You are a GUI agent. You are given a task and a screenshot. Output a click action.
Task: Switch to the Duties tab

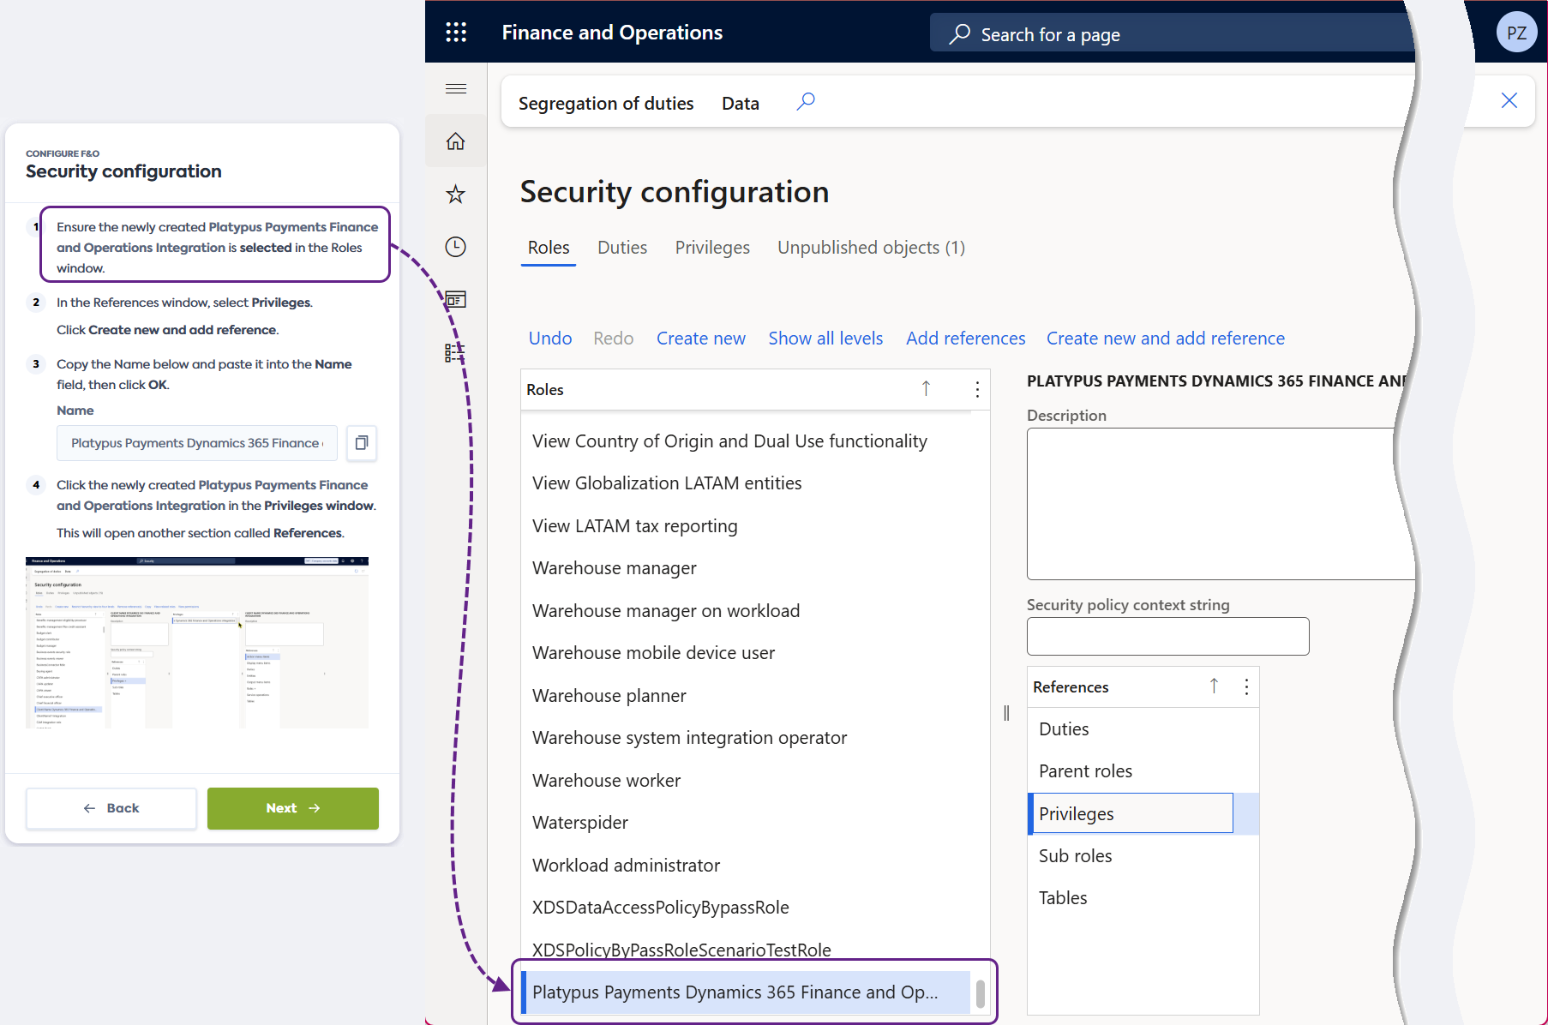point(622,248)
